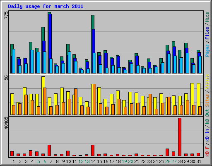The image size is (212, 166).
Task: Click the Files legend label
Action: tap(207, 33)
